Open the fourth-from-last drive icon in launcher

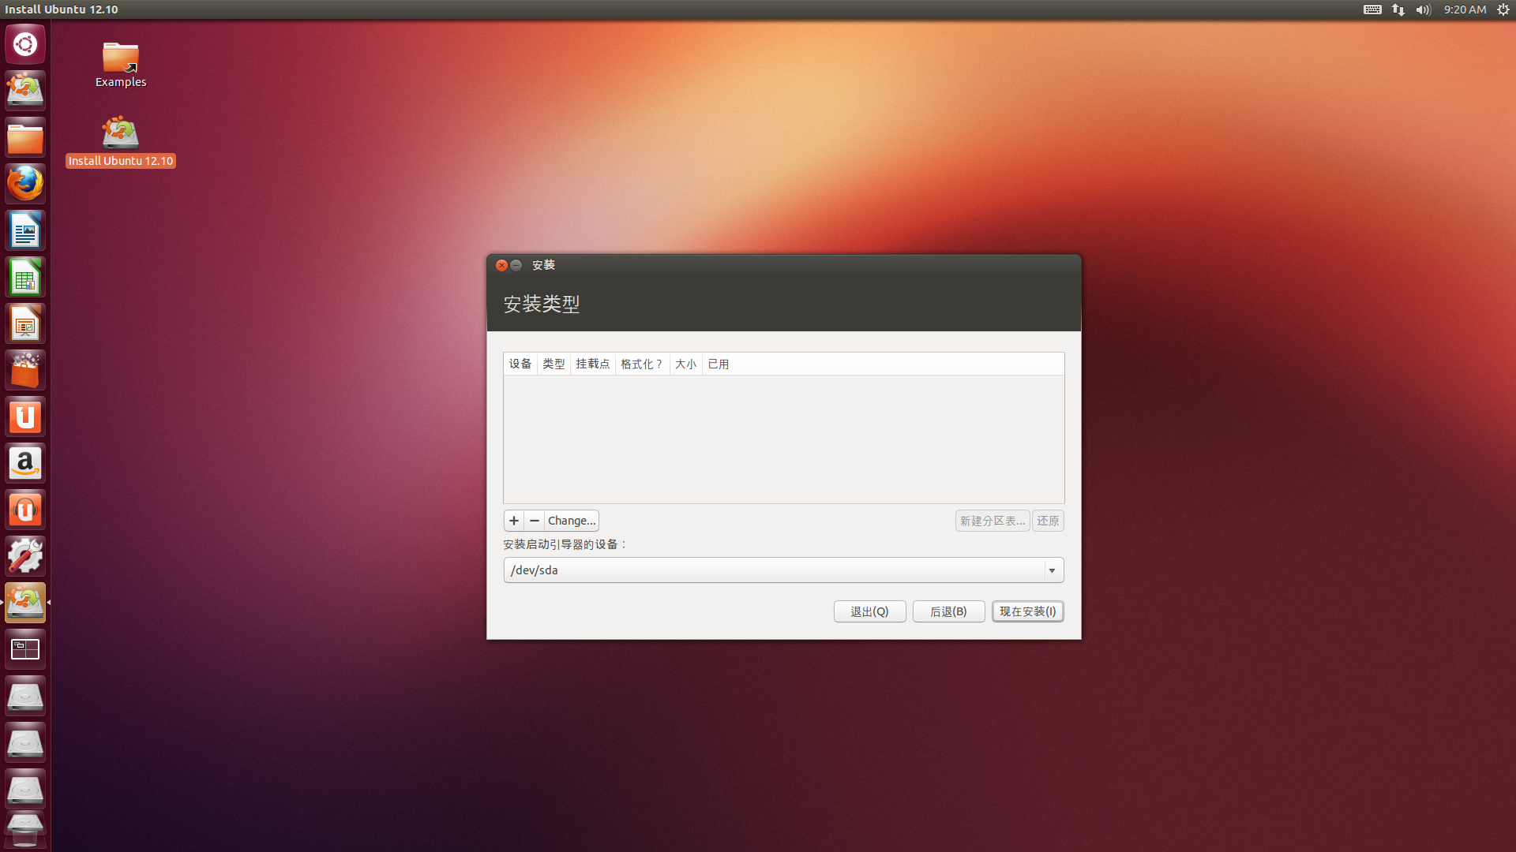[x=25, y=696]
